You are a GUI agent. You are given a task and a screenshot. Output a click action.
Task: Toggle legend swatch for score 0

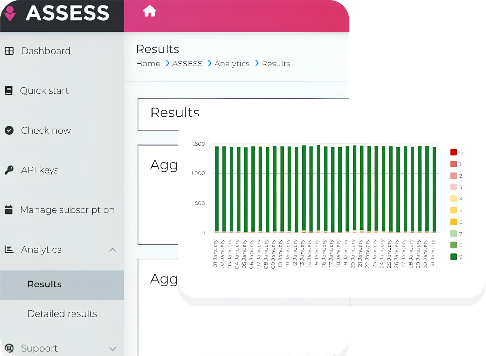[x=453, y=152]
